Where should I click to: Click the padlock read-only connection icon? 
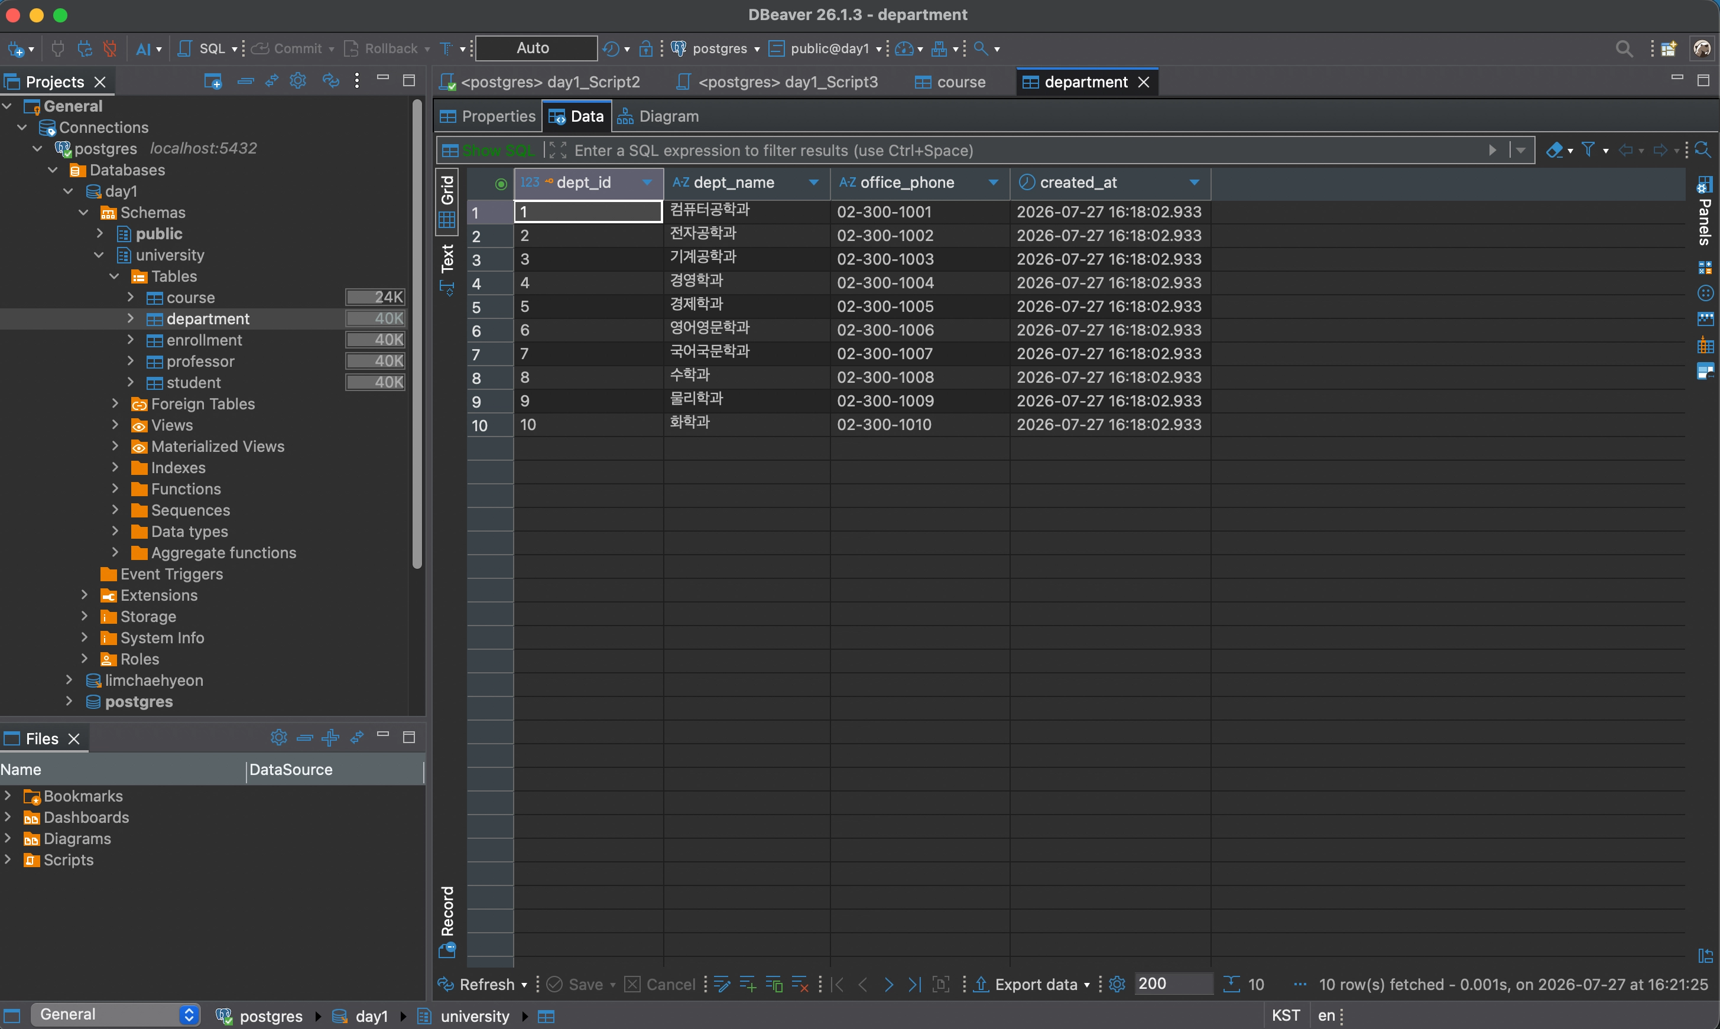pyautogui.click(x=646, y=48)
